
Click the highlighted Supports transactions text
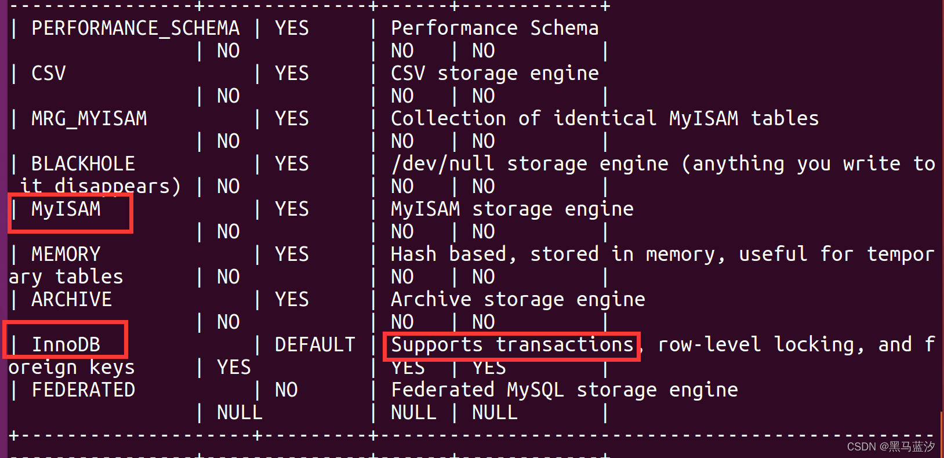tap(512, 344)
